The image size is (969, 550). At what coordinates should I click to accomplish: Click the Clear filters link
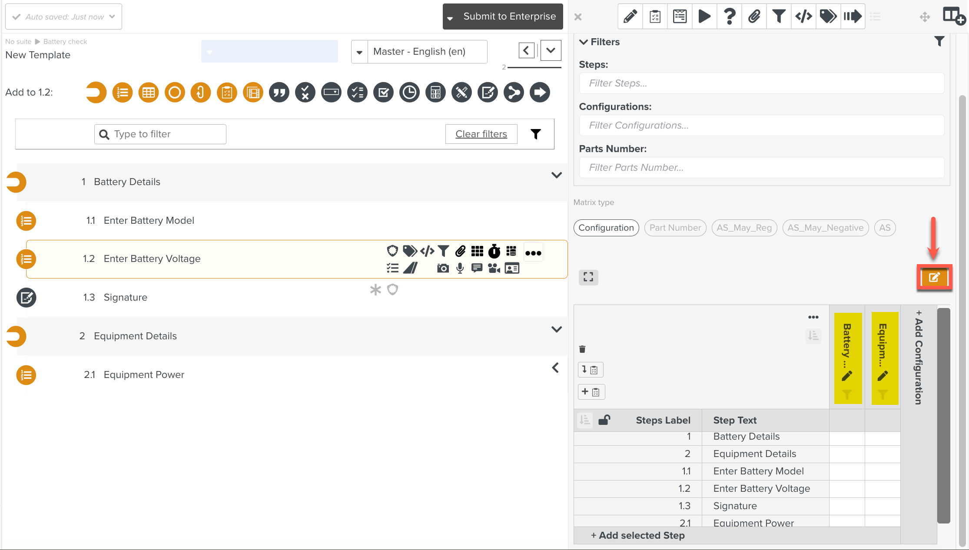pos(481,134)
